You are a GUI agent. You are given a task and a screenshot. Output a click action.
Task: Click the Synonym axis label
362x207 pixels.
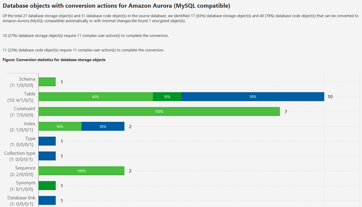click(x=26, y=183)
